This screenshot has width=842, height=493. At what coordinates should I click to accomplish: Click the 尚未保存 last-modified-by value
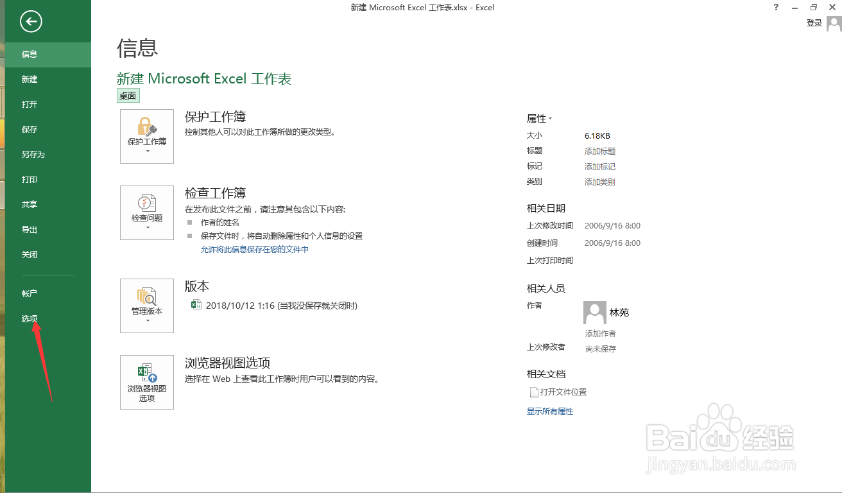pos(601,349)
